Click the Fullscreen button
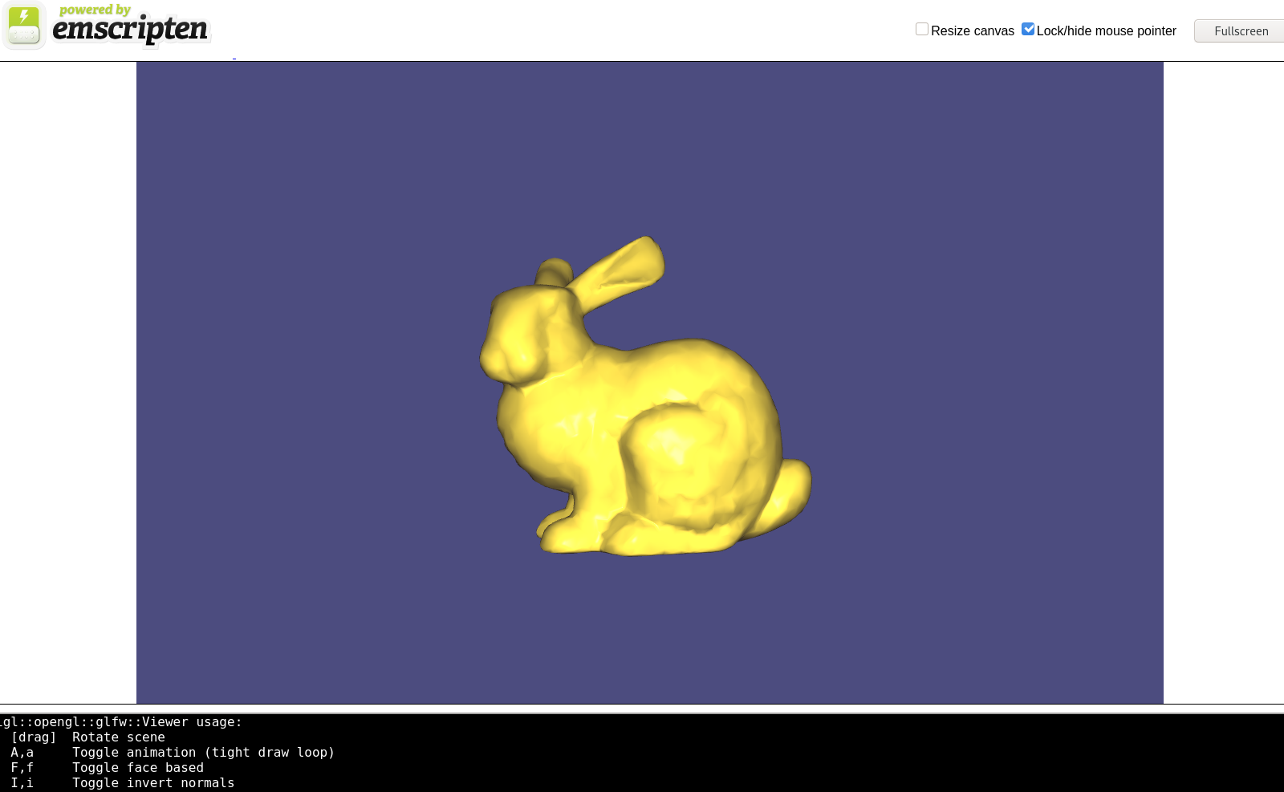This screenshot has height=792, width=1284. tap(1241, 30)
